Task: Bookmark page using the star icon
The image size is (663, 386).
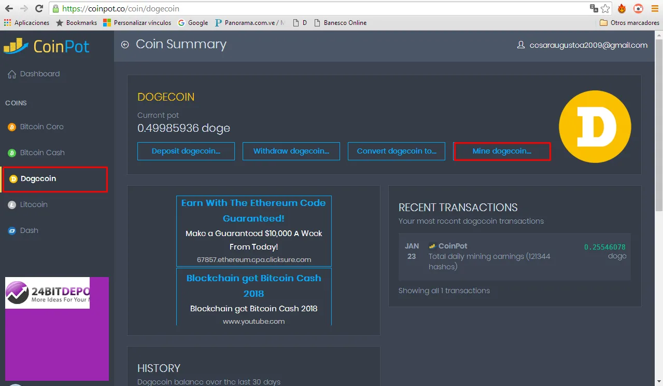Action: coord(605,8)
